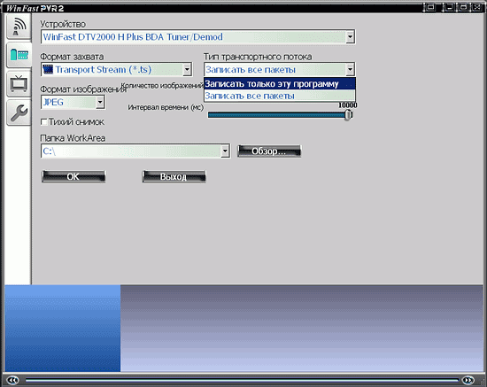Open the signal/antenna settings sidebar icon
The width and height of the screenshot is (487, 387).
pyautogui.click(x=19, y=27)
